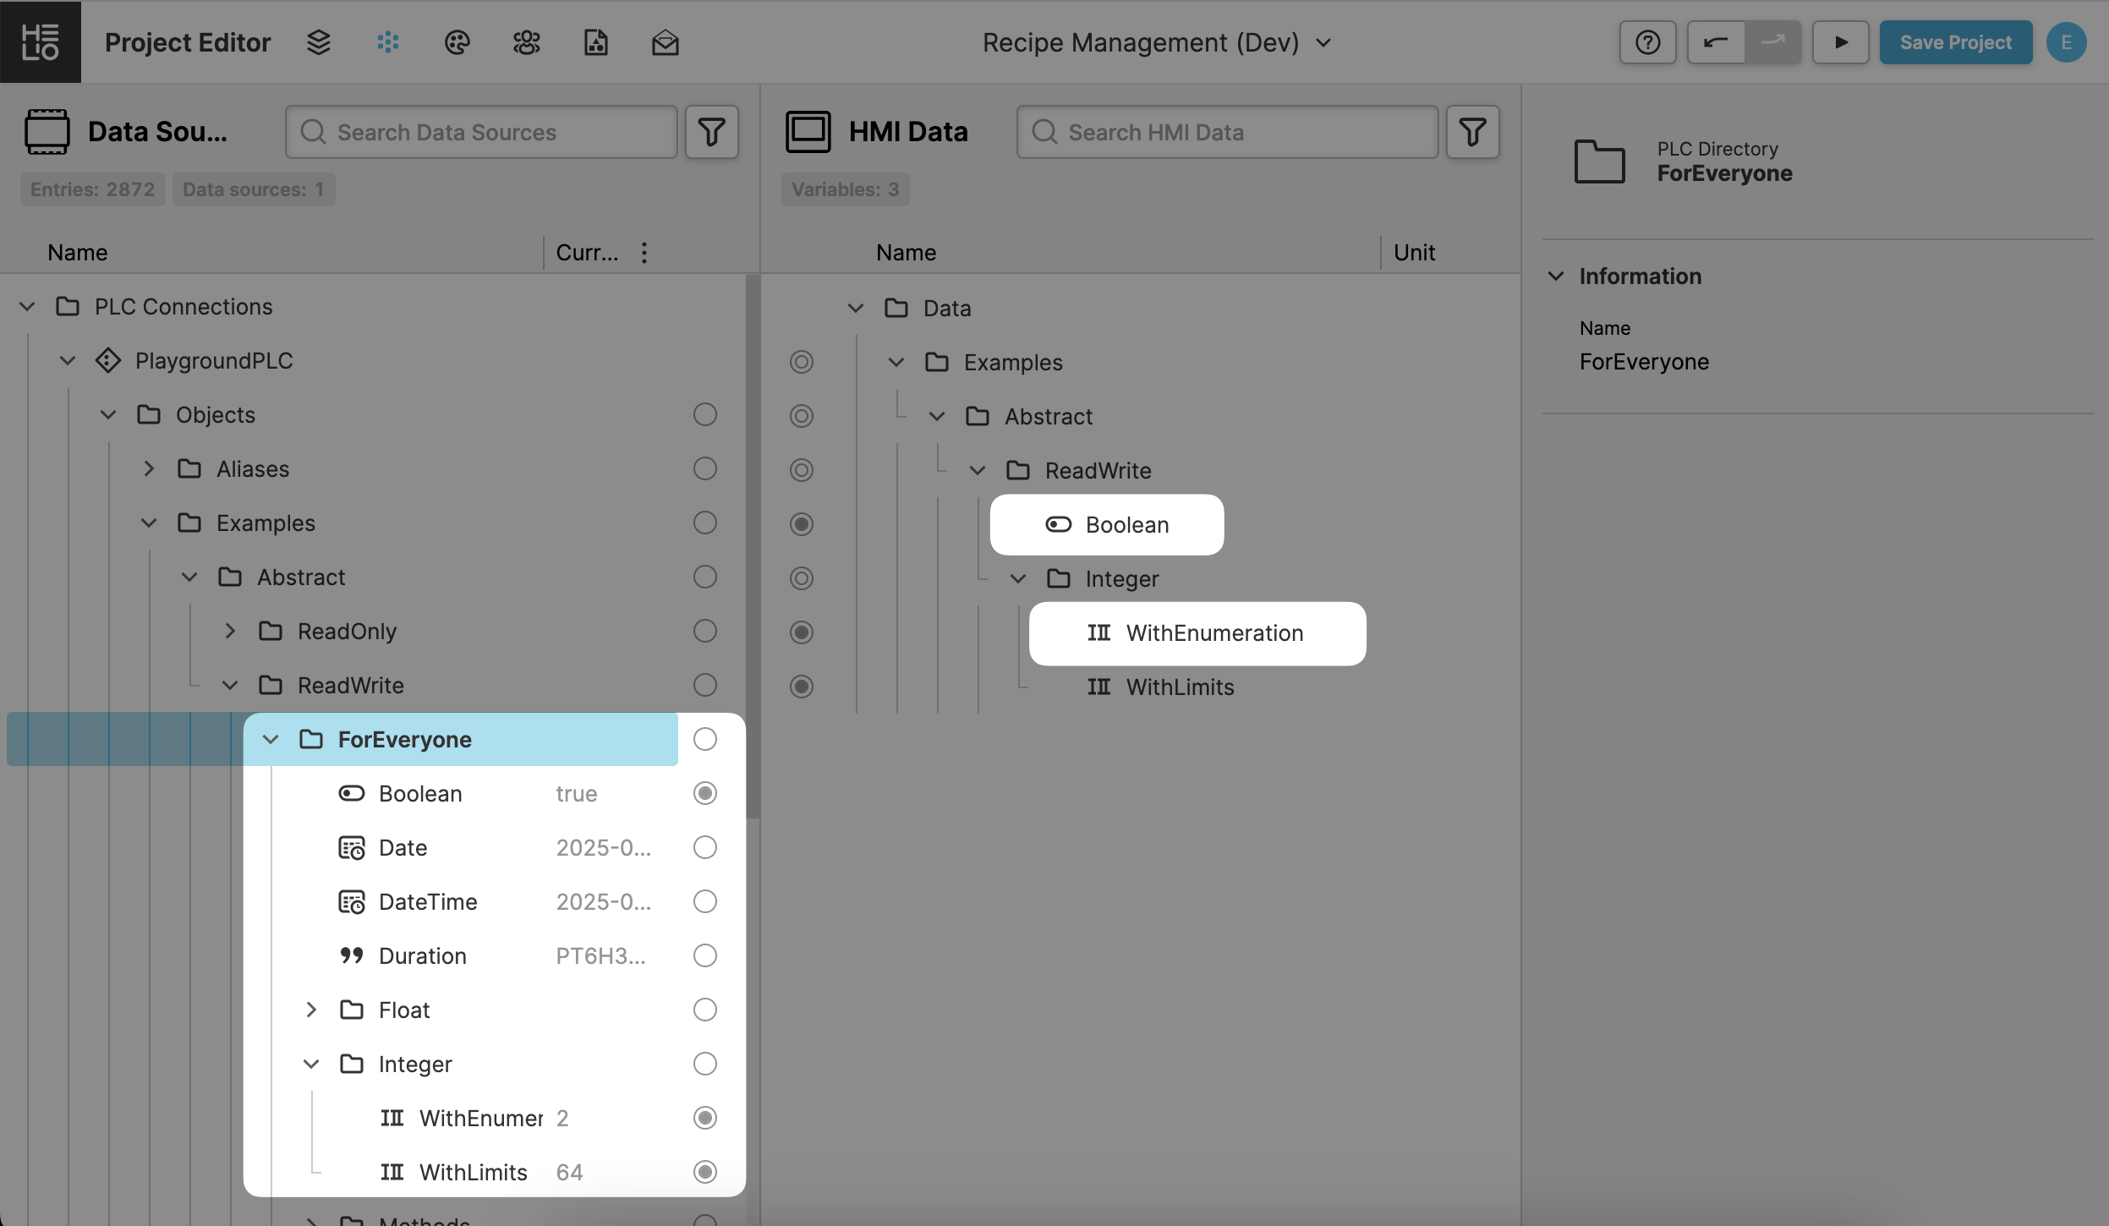Expand the Float folder
The height and width of the screenshot is (1226, 2109).
(x=311, y=1010)
